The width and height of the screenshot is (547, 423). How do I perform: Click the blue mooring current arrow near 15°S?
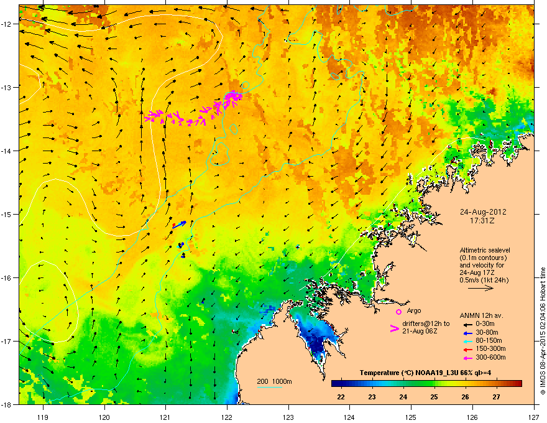pos(180,225)
